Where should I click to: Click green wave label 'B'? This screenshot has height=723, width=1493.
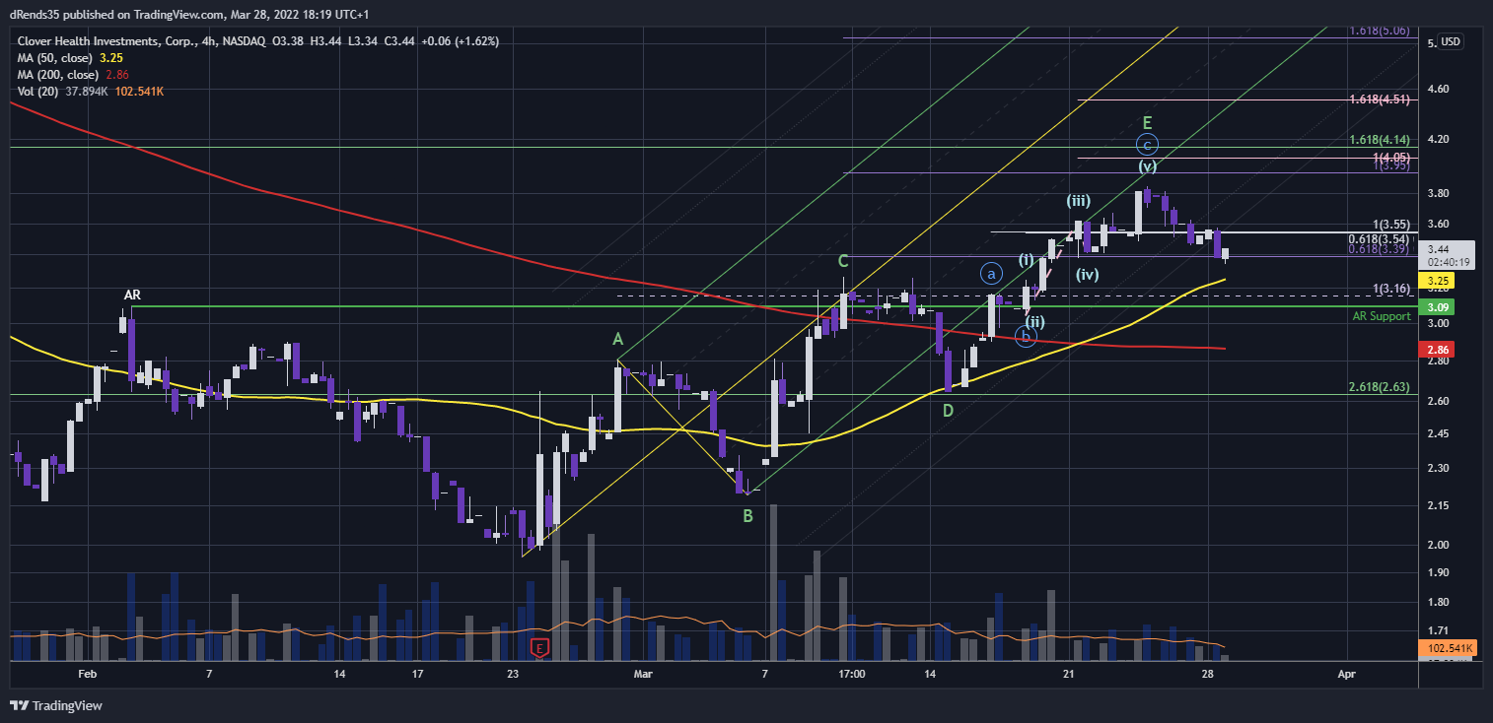pyautogui.click(x=748, y=515)
